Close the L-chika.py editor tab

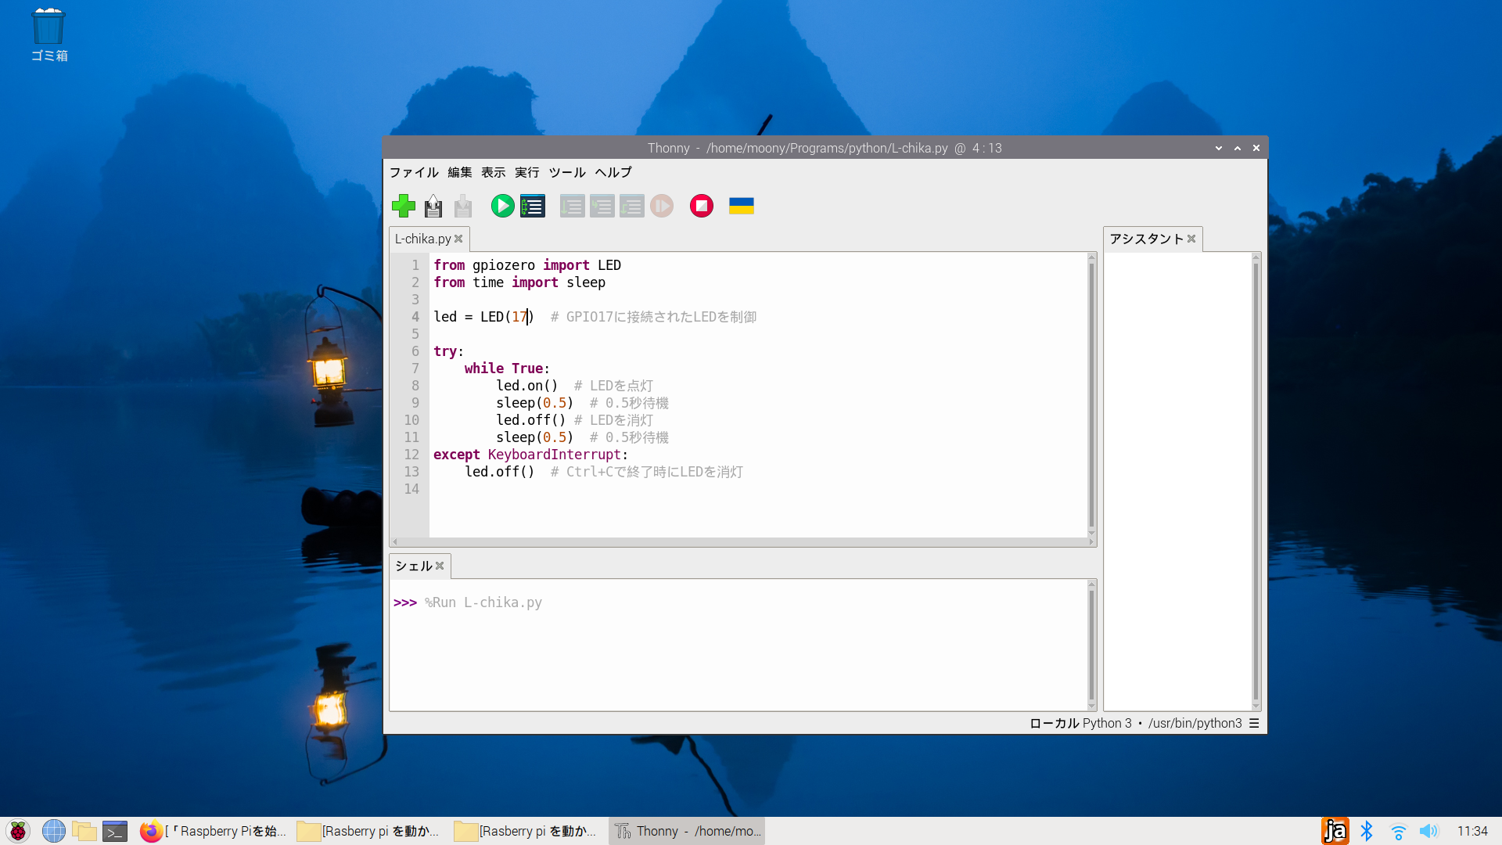(459, 239)
